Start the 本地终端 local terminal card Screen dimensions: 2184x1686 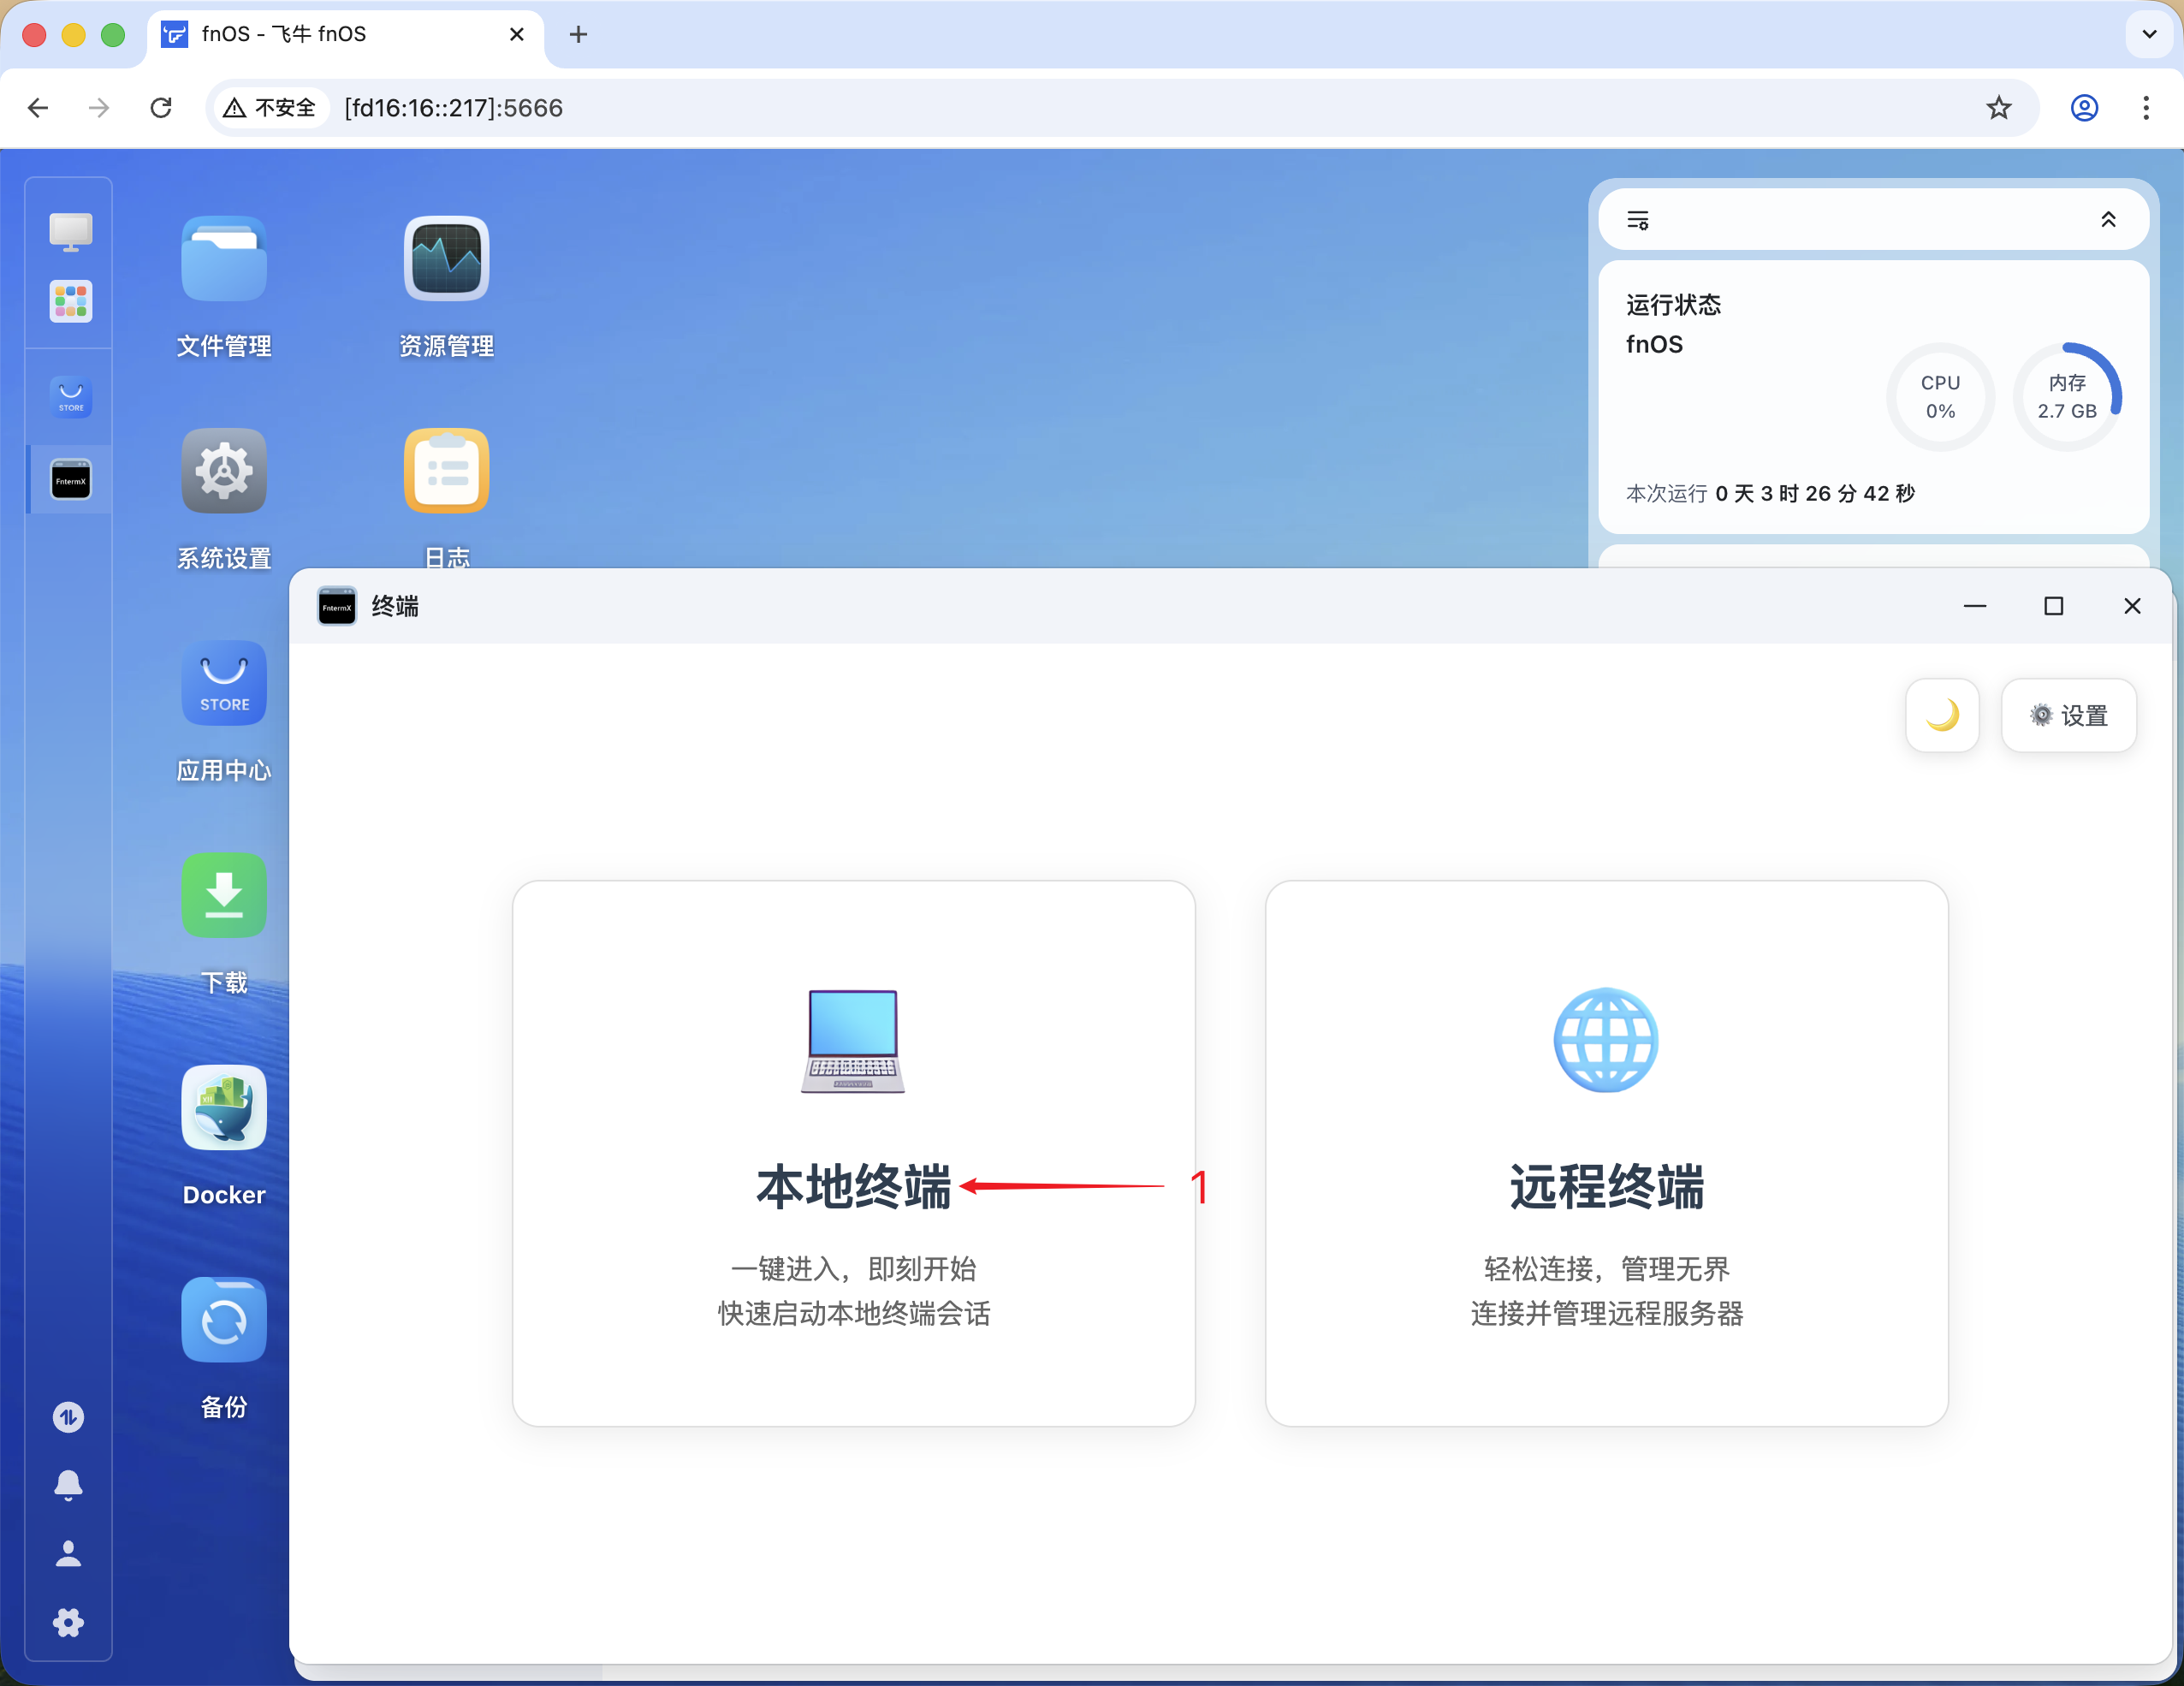(853, 1152)
